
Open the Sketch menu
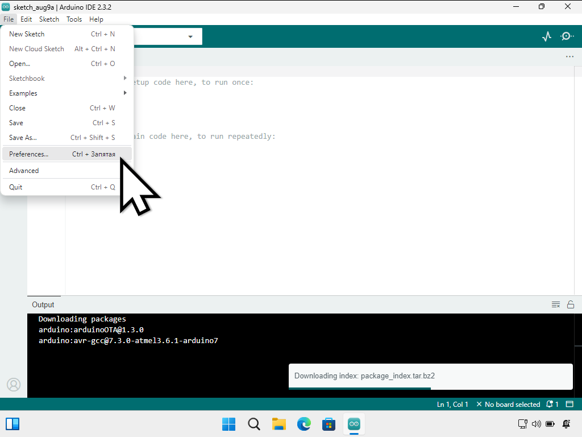click(49, 19)
